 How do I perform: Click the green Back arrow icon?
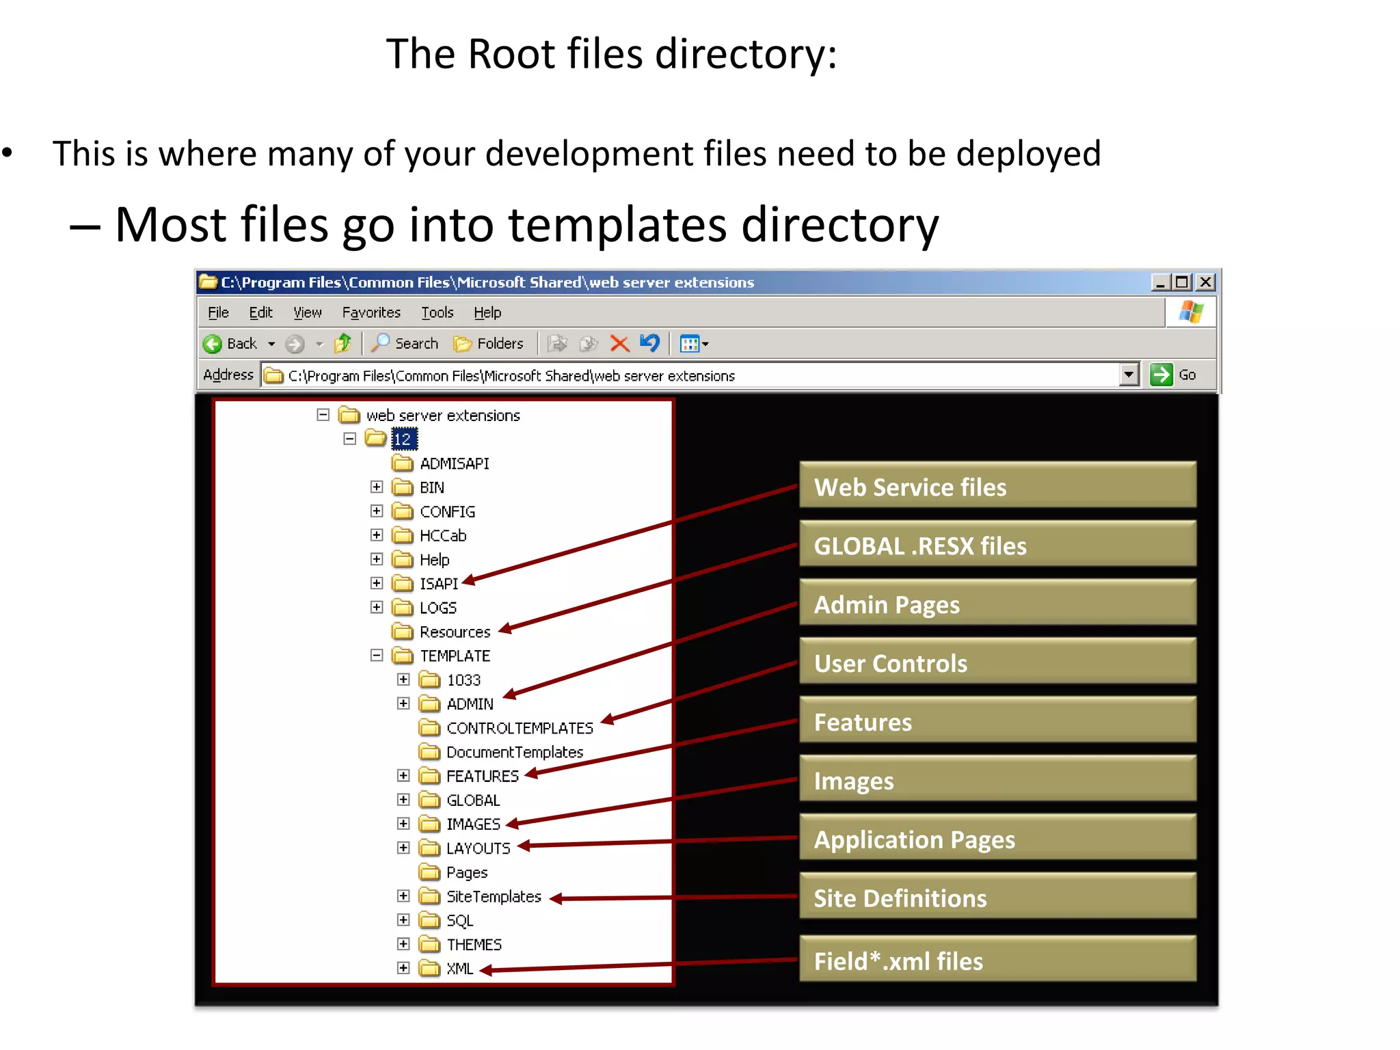point(213,343)
